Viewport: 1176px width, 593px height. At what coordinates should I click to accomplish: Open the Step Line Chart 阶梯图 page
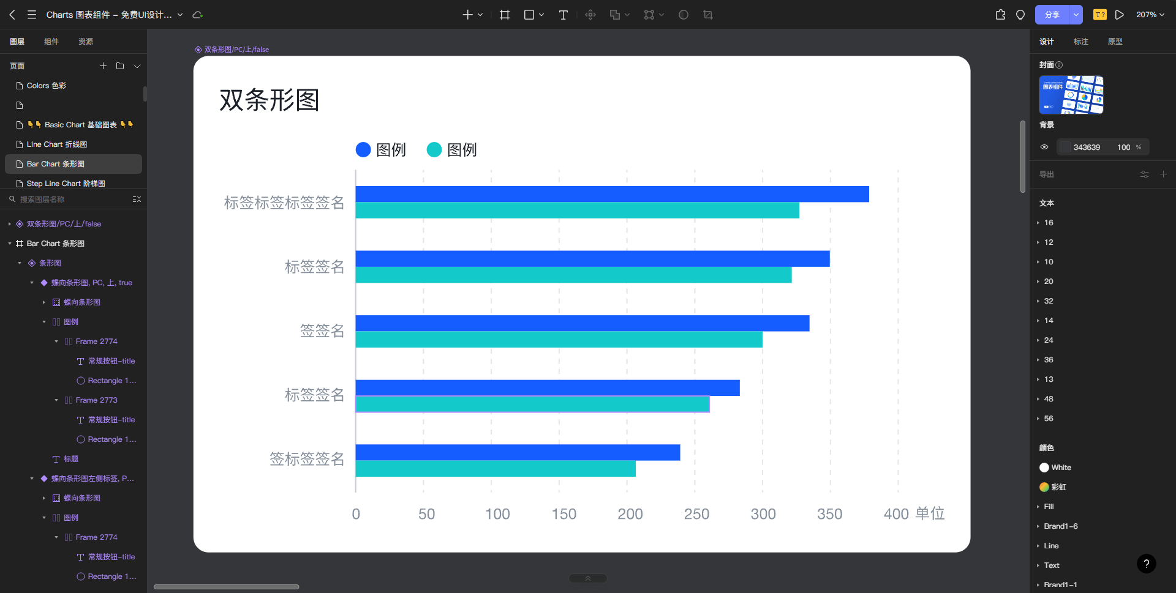point(73,184)
